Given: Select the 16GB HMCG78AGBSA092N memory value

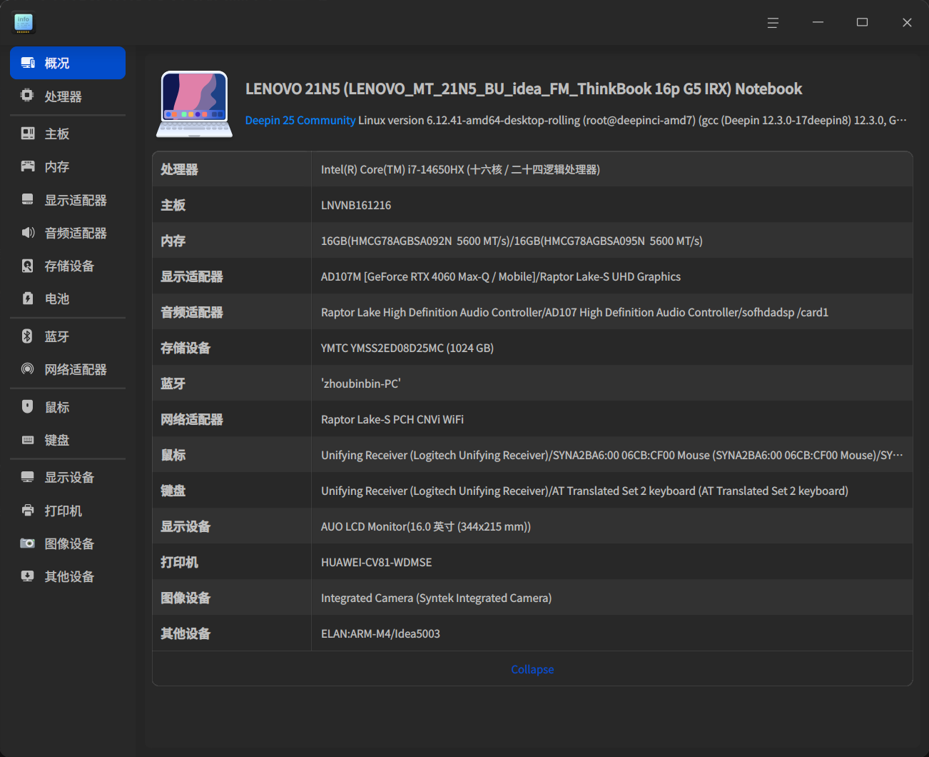Looking at the screenshot, I should click(x=512, y=241).
